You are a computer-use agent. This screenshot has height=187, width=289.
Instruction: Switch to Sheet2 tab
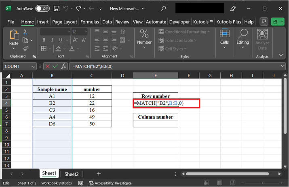click(x=72, y=174)
